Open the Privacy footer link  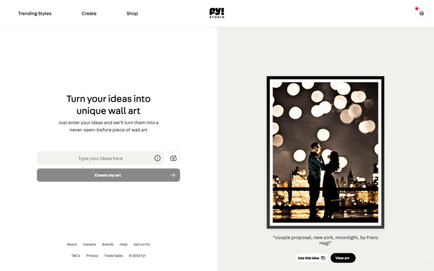[x=92, y=256]
